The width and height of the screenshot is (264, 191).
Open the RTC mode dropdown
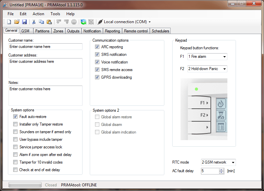pos(218,162)
